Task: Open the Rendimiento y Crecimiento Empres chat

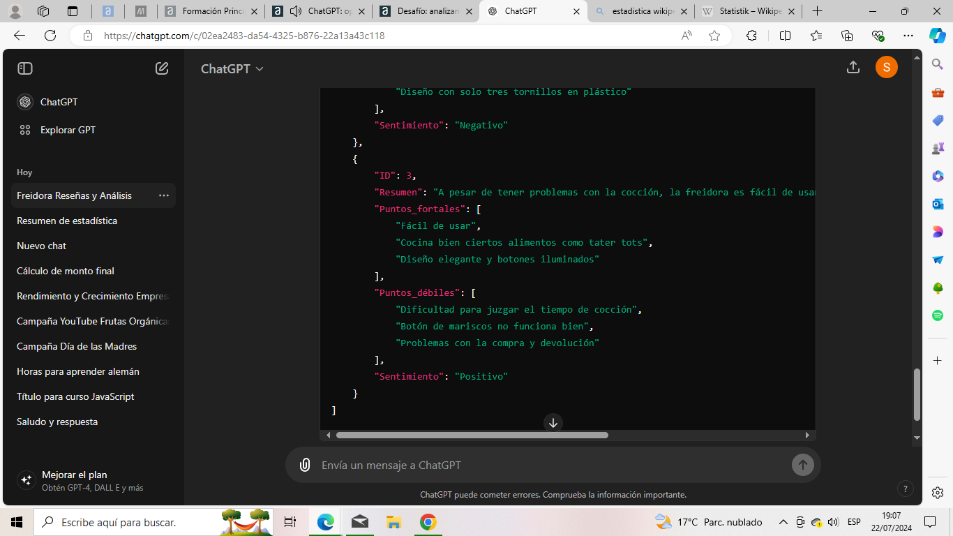Action: (x=93, y=296)
